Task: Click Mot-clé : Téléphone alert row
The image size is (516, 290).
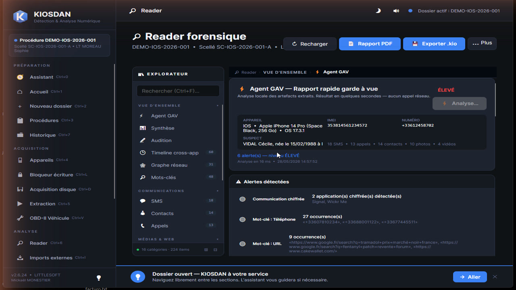Action: pos(362,220)
